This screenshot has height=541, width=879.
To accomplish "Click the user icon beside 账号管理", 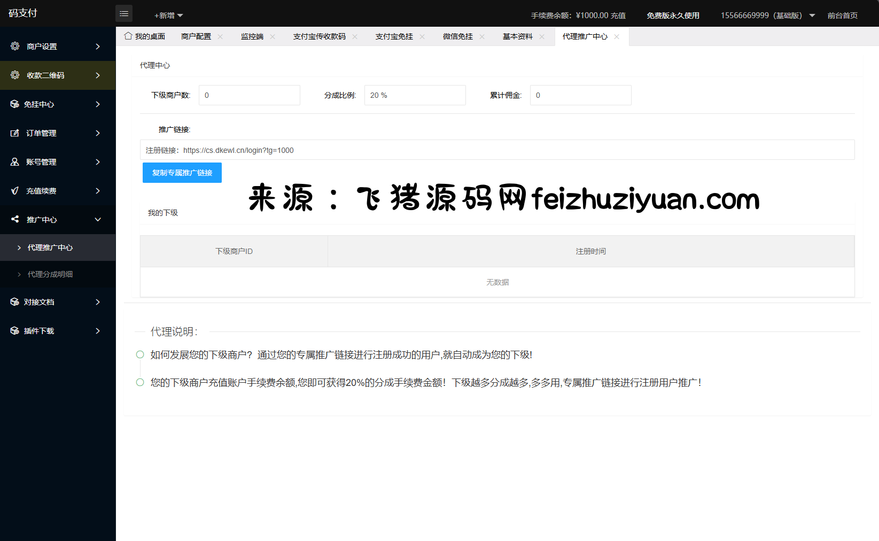I will pos(15,162).
